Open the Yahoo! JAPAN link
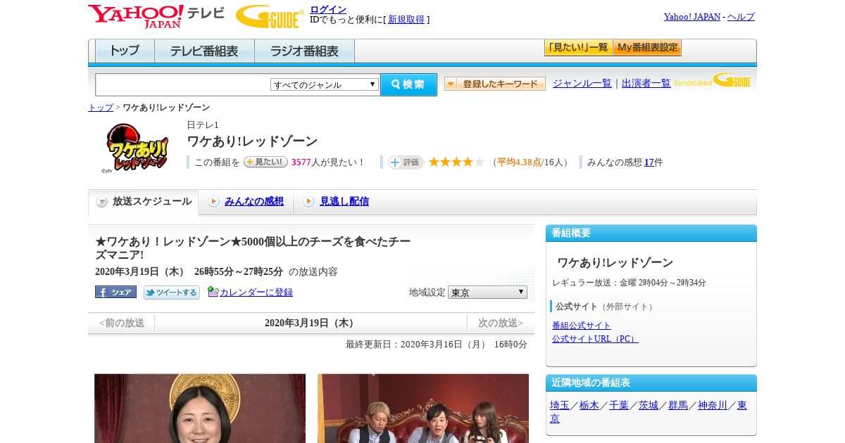 point(692,17)
